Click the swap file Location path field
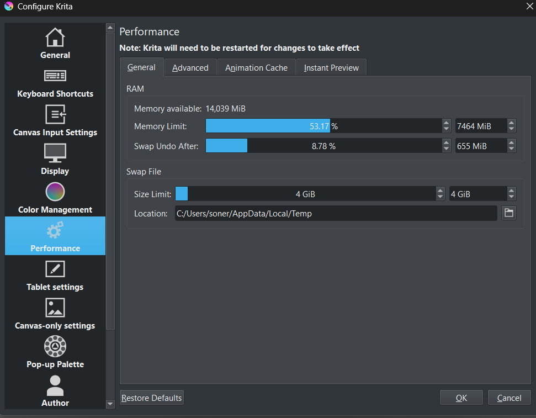This screenshot has width=536, height=418. click(336, 213)
